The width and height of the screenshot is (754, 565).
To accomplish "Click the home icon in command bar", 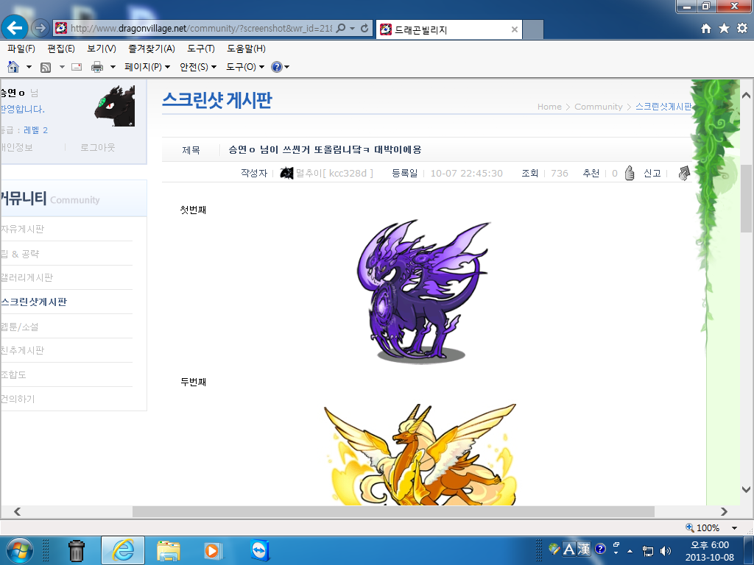I will (13, 67).
